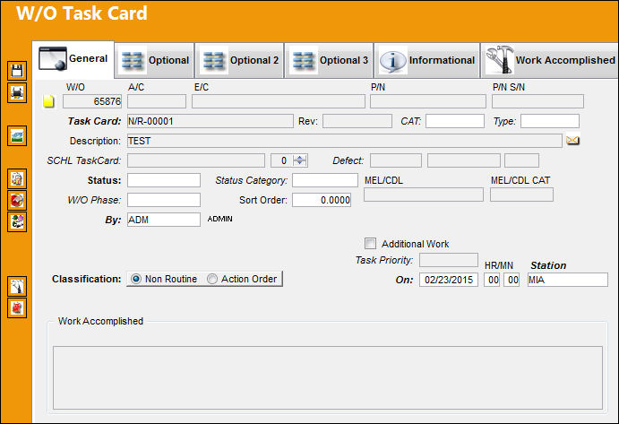The image size is (619, 424).
Task: Click the hammer and wrench tab icon
Action: (499, 60)
